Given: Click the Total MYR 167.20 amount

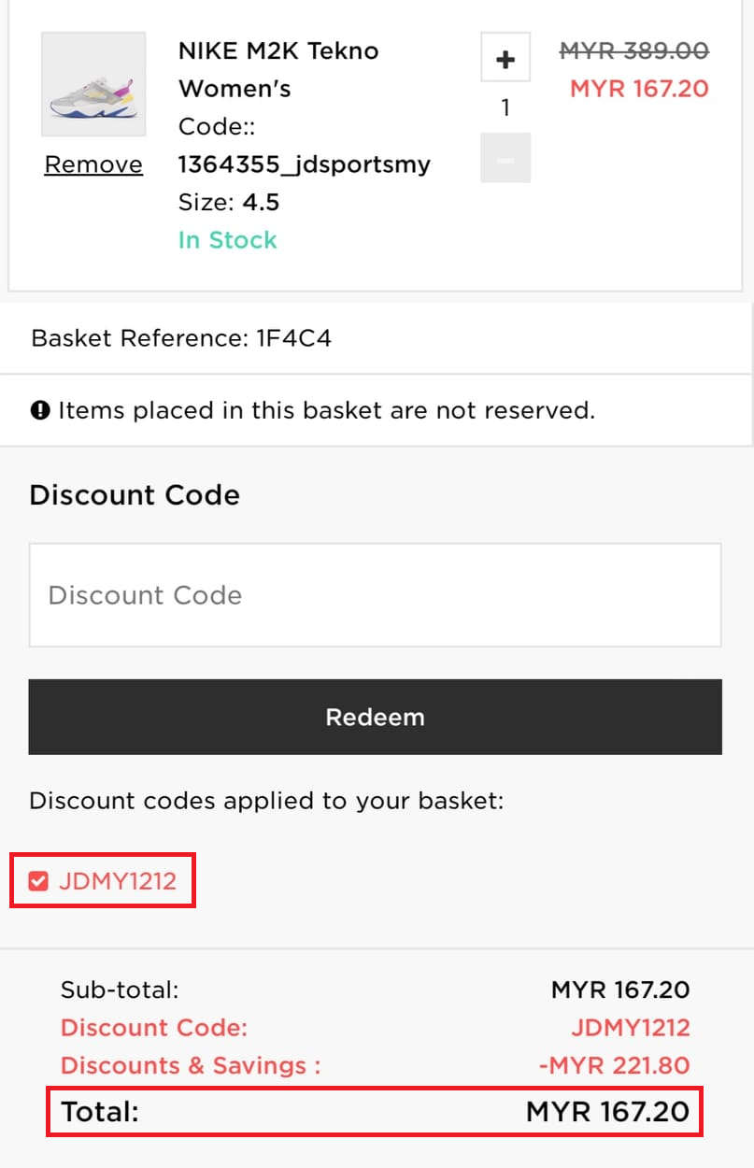Looking at the screenshot, I should (x=607, y=1112).
